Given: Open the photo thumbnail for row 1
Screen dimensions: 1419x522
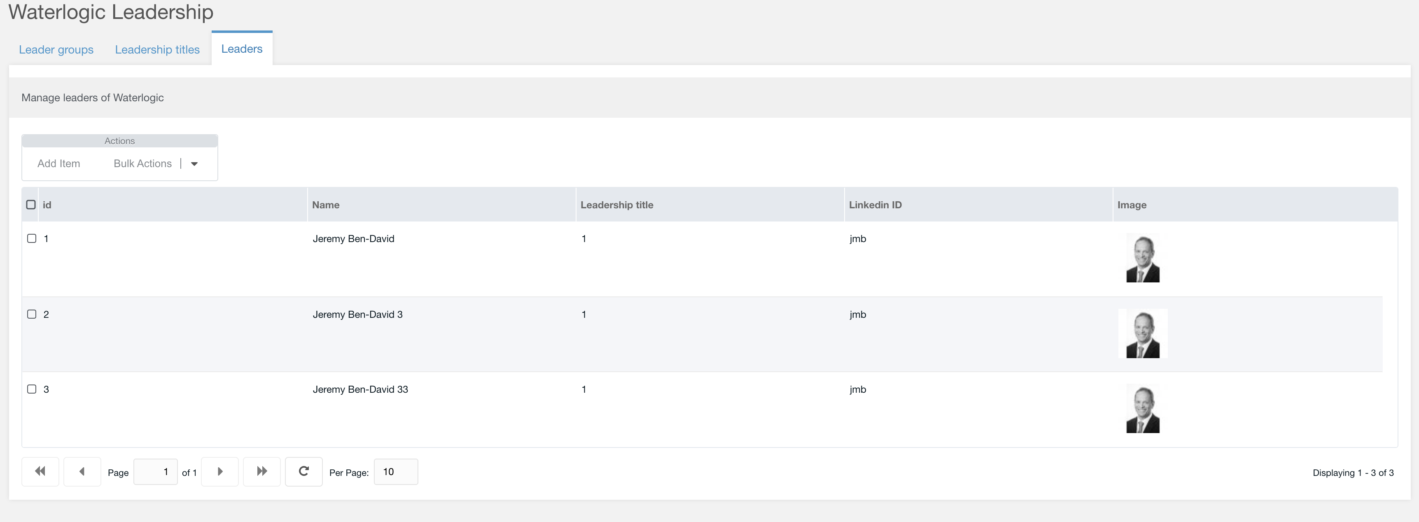Looking at the screenshot, I should pos(1143,258).
